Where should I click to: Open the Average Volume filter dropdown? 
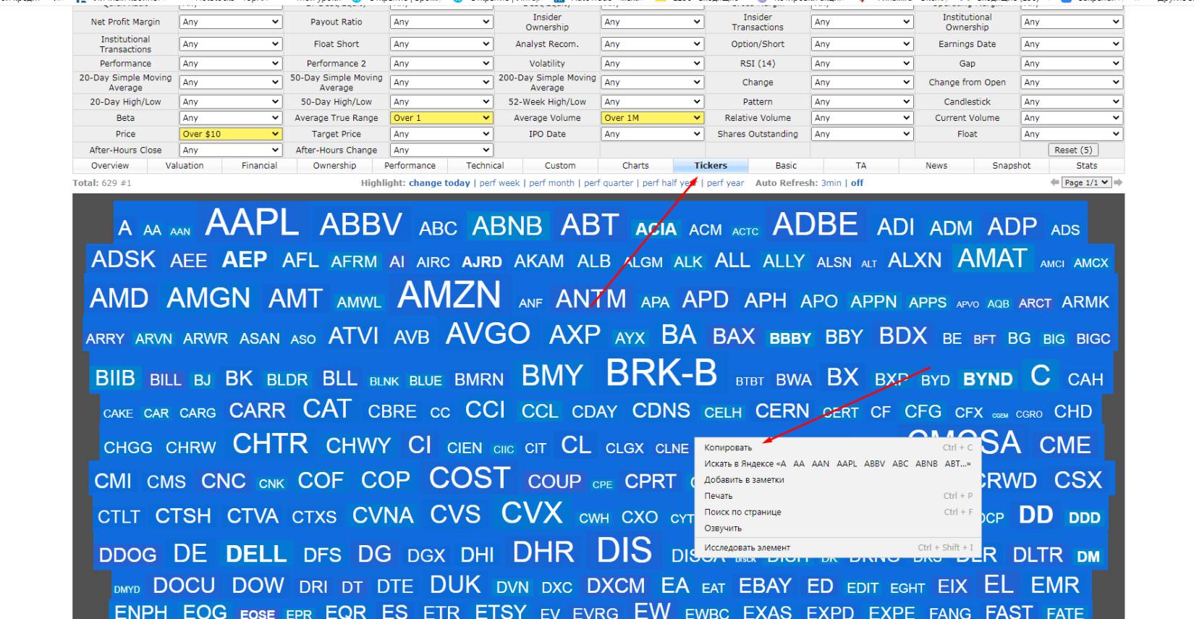tap(651, 118)
